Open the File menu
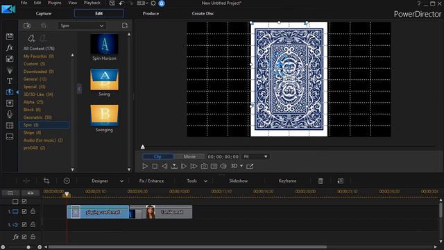This screenshot has width=444, height=250. [24, 3]
